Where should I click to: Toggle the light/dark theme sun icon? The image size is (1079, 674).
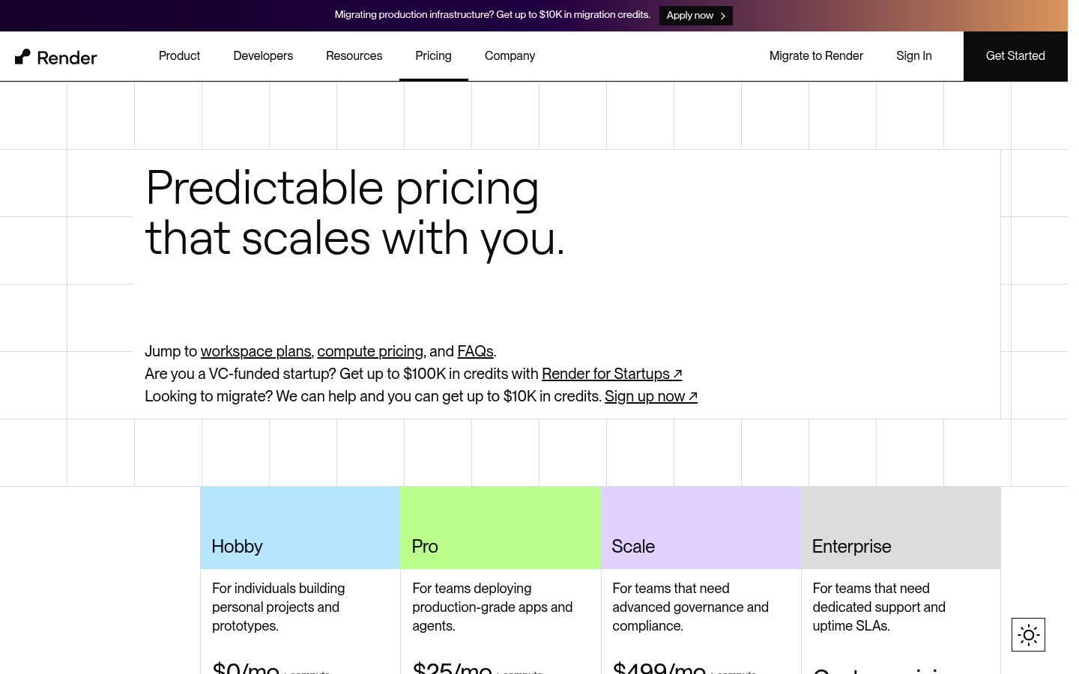1028,635
